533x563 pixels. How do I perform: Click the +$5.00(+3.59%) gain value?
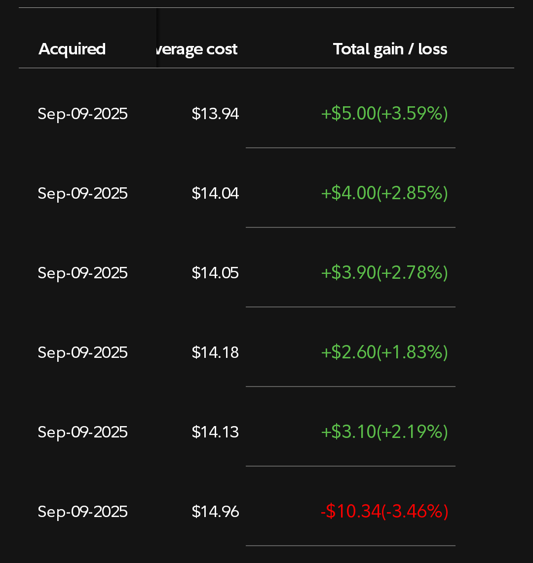[x=384, y=114]
